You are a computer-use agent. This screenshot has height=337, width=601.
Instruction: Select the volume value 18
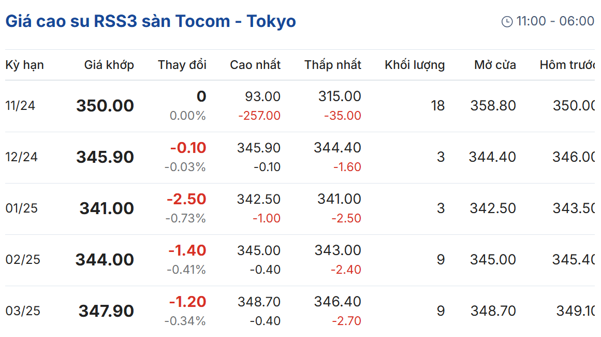tap(438, 106)
